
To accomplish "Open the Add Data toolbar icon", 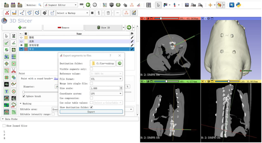I will [6, 5].
